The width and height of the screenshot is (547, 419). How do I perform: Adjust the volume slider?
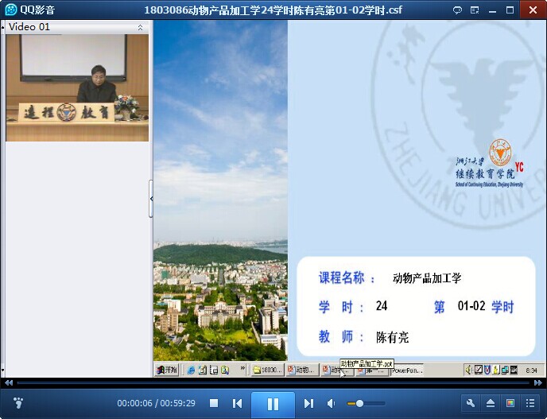coord(367,404)
